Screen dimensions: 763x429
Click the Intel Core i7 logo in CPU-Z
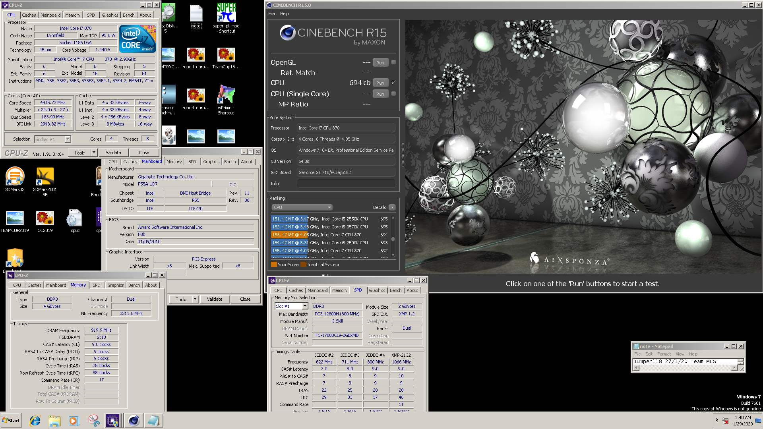click(x=137, y=39)
